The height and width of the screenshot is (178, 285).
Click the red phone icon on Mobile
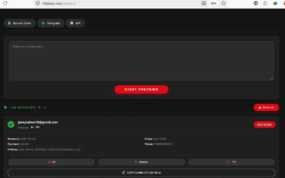136,162
